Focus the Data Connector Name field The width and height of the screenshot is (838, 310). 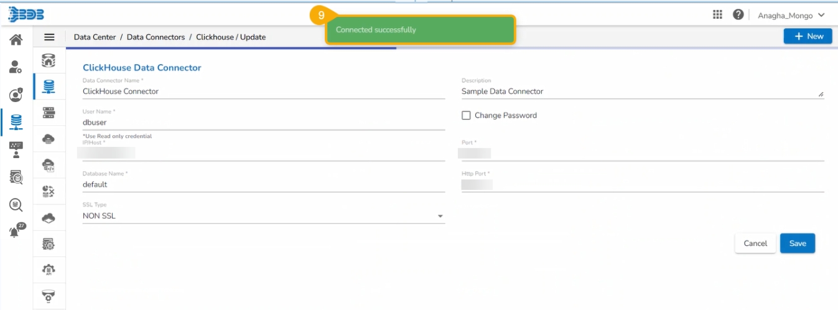[x=264, y=92]
